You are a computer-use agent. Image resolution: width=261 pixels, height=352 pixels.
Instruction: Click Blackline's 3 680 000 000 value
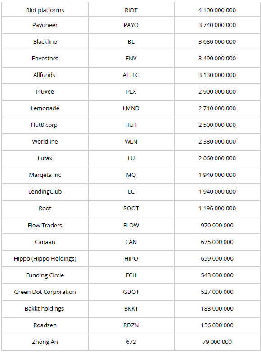[217, 42]
